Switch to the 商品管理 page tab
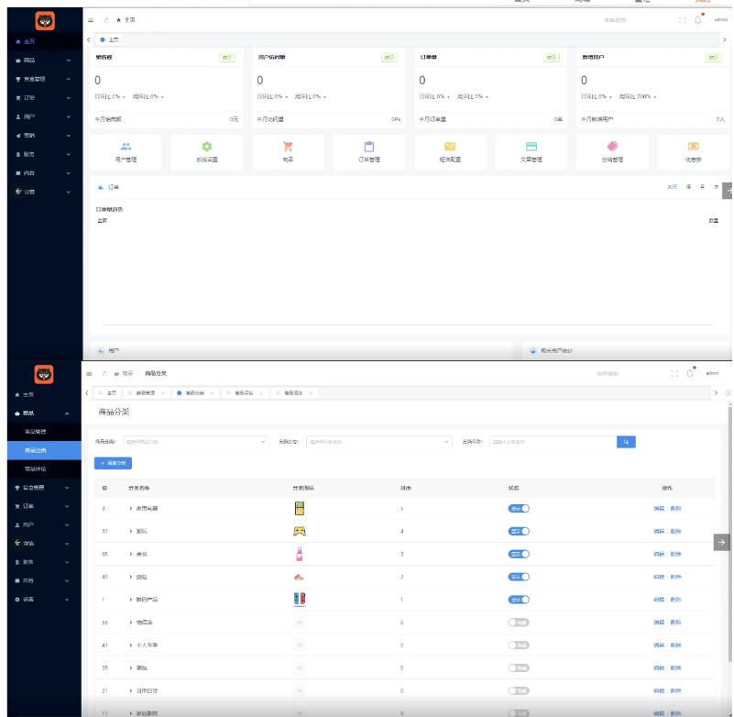The height and width of the screenshot is (717, 734). click(145, 392)
